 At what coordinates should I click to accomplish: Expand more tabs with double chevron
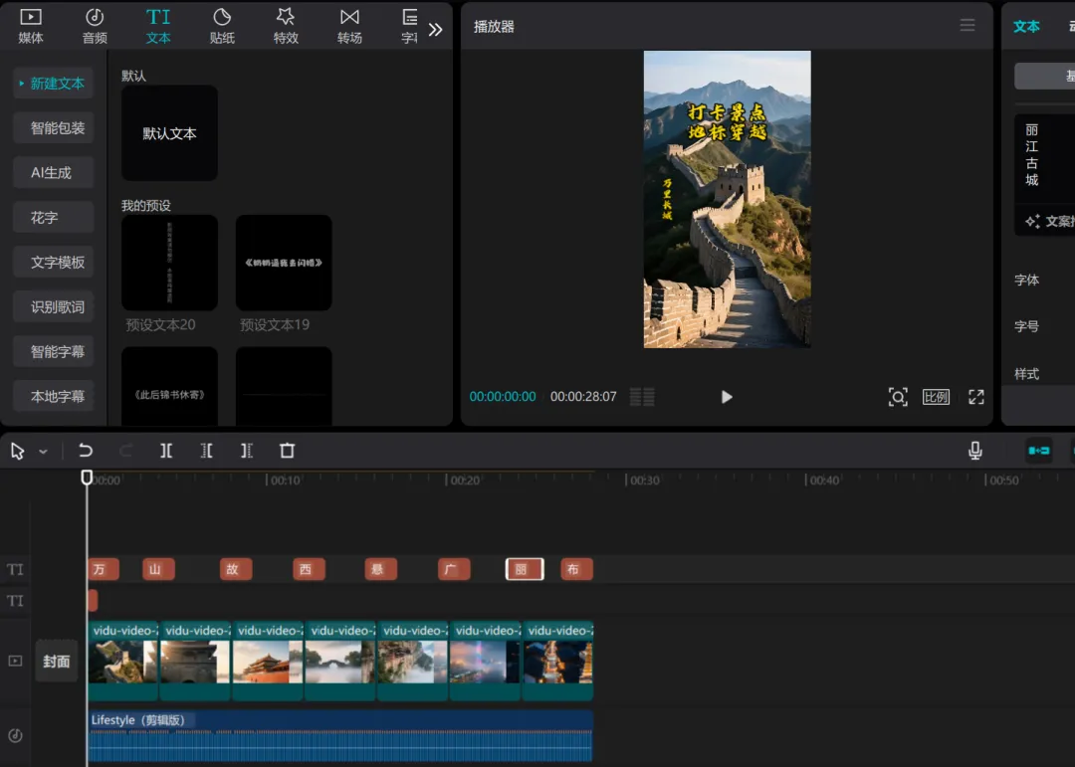click(x=435, y=30)
